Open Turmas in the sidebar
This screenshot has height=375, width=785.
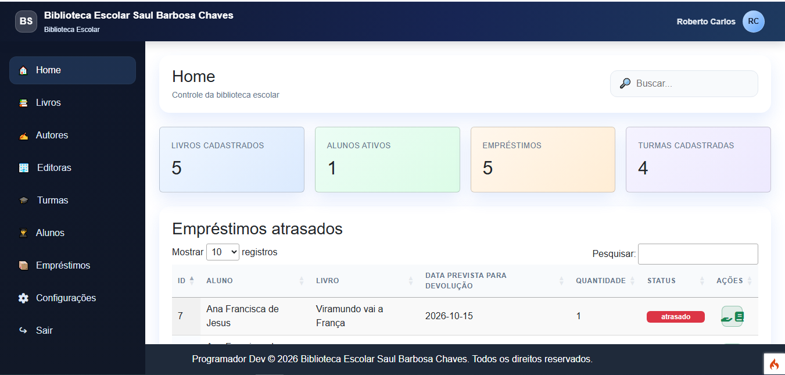73,201
